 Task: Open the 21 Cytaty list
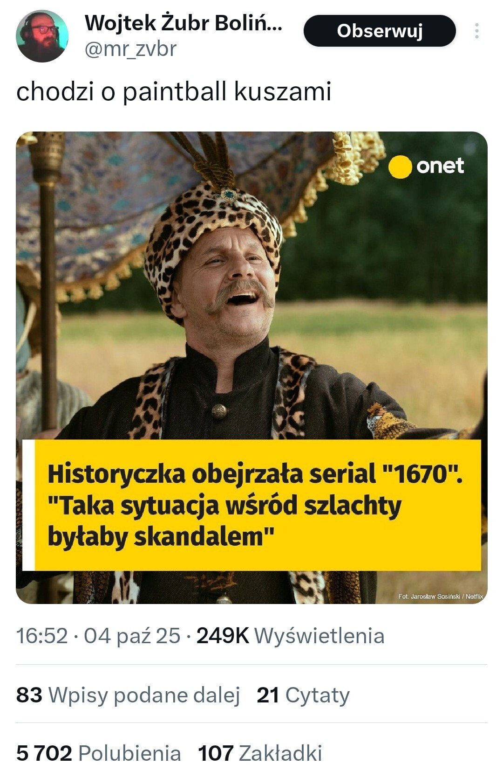(x=303, y=695)
